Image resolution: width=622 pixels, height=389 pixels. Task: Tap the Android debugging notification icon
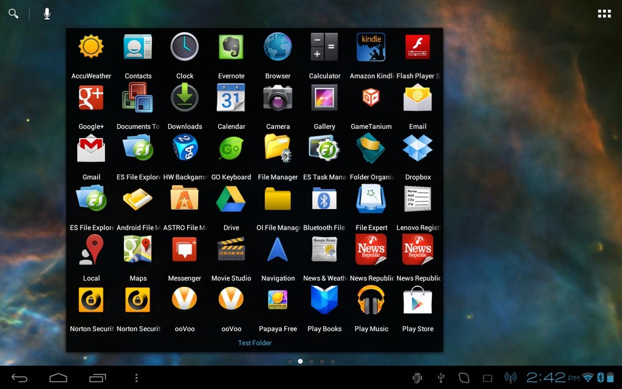tap(417, 378)
